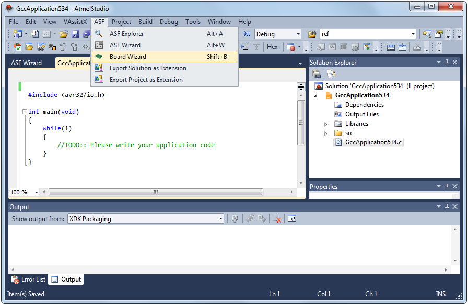Open the Show output from XDK Packaging dropdown
468x305 pixels.
click(x=221, y=219)
